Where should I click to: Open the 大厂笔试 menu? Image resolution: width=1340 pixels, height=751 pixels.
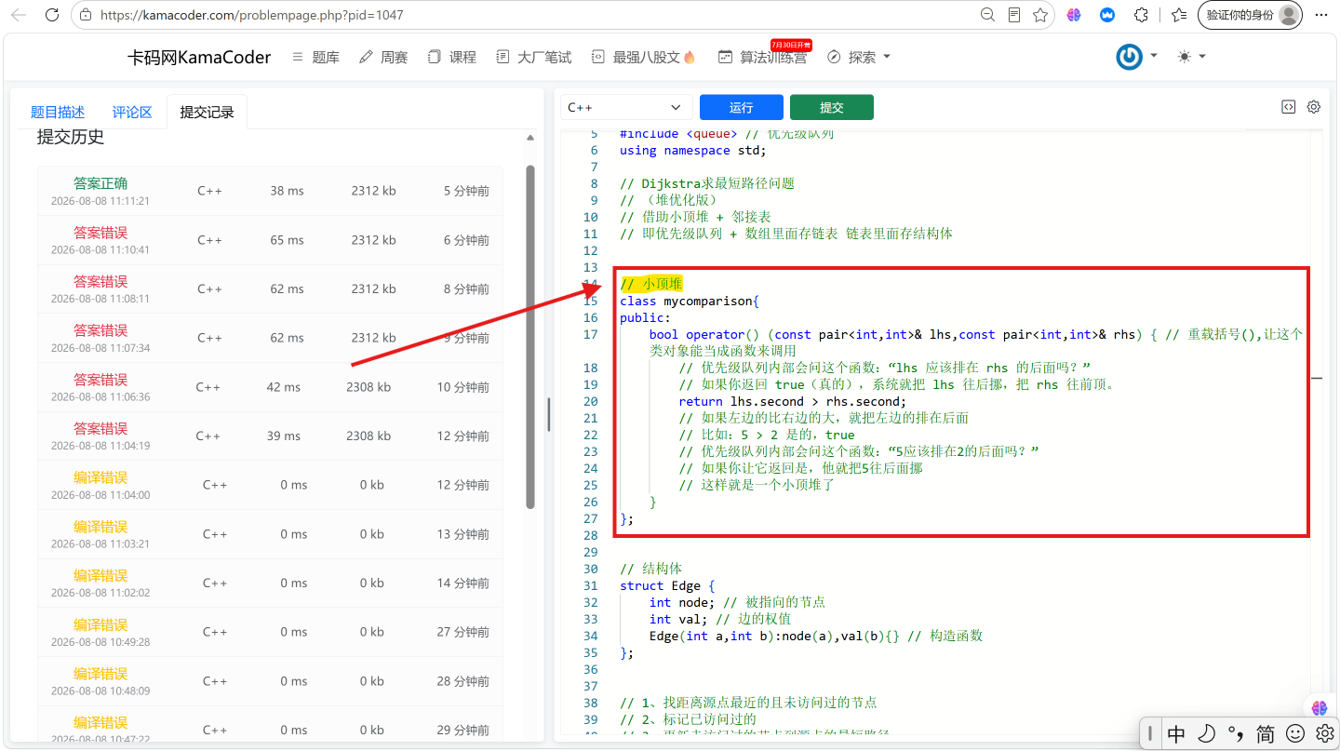(x=534, y=57)
